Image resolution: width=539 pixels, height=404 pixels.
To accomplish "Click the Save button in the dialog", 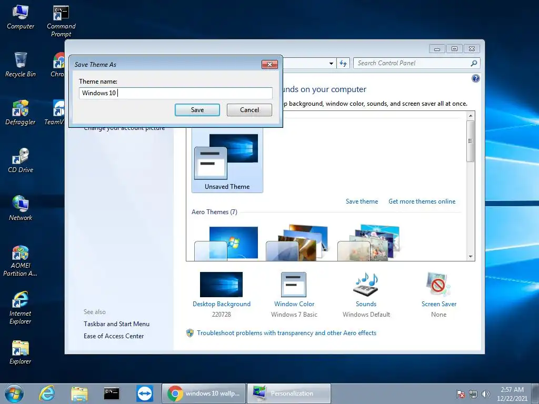I will [197, 110].
